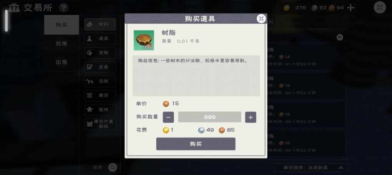Close the 购买道具 dialog
Screen dimensions: 392x175
(x=261, y=18)
